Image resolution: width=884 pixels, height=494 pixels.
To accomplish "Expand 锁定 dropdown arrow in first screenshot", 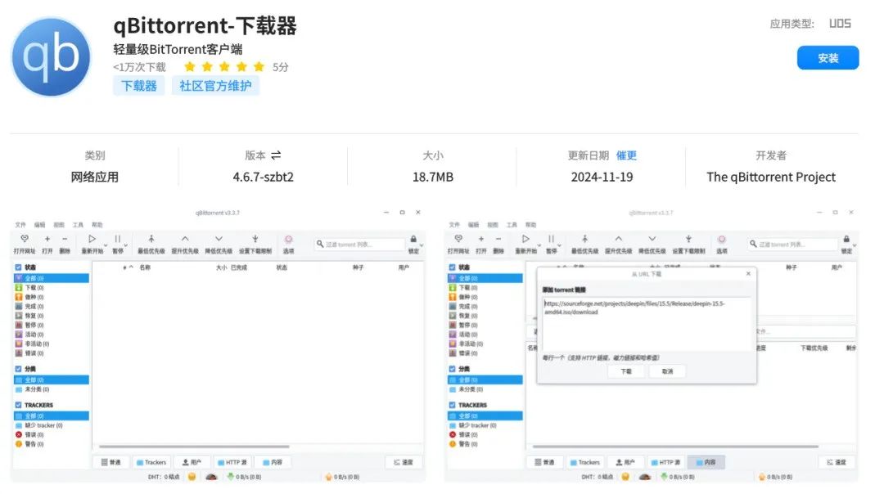I will [x=422, y=245].
